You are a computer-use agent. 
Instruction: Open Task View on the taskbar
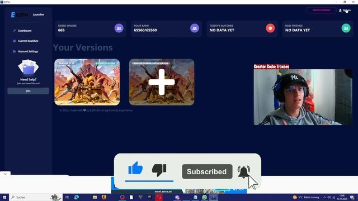(x=67, y=197)
